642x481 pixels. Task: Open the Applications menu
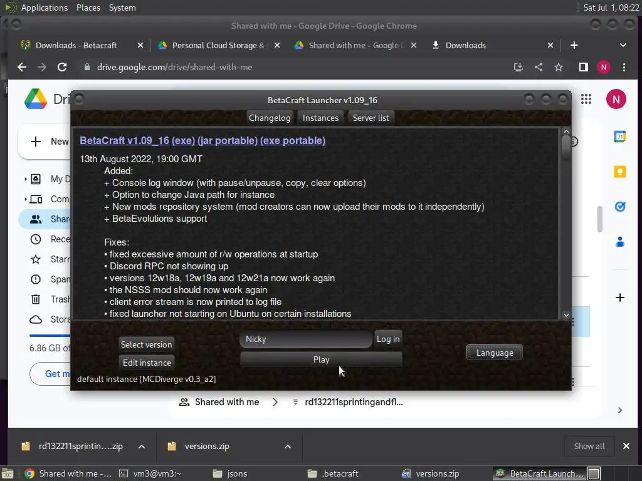(45, 8)
